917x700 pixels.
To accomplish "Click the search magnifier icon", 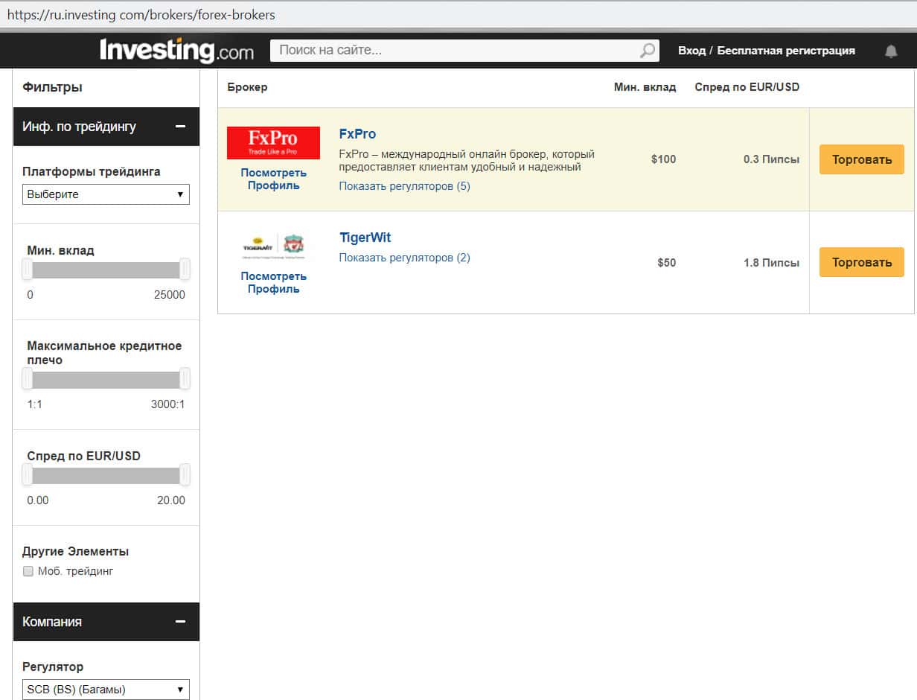I will pyautogui.click(x=648, y=51).
